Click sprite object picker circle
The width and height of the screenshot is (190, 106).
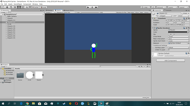click(x=189, y=30)
